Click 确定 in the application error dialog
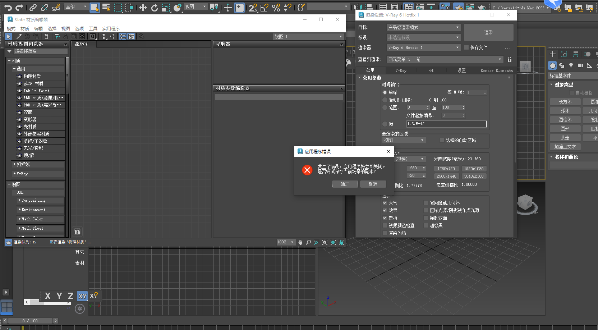598x330 pixels. click(345, 184)
